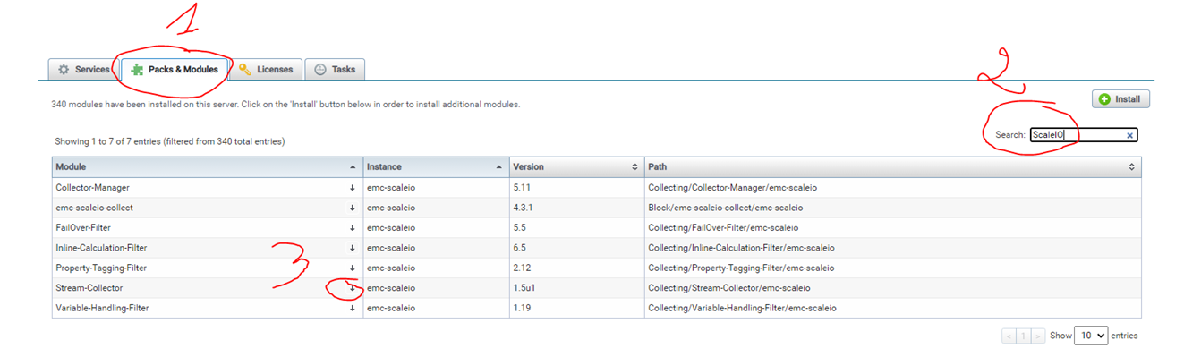Click the FailOver-Filter row down arrow icon
This screenshot has width=1184, height=357.
click(x=353, y=228)
